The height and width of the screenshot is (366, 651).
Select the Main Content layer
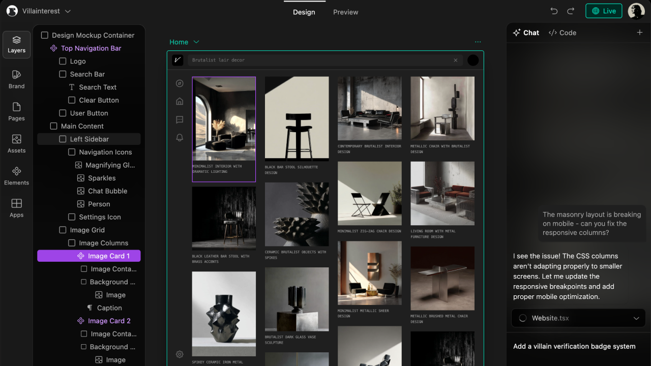coord(77,126)
